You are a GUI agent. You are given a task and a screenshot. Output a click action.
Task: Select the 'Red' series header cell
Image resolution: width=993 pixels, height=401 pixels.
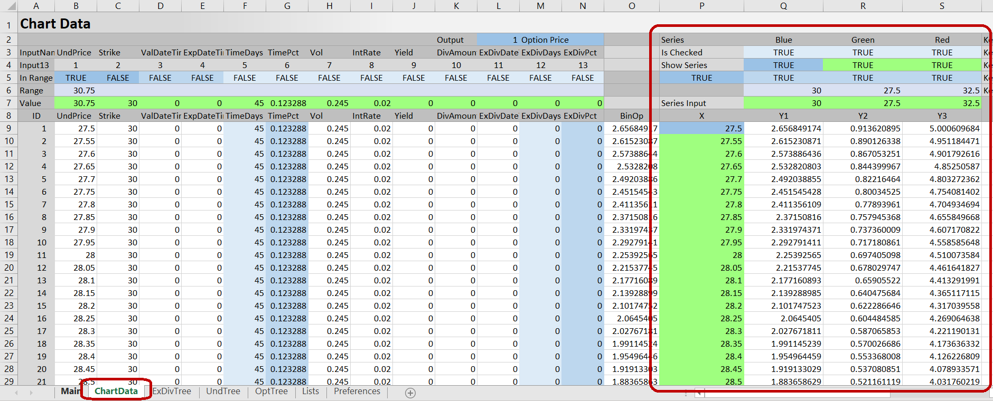tap(942, 40)
